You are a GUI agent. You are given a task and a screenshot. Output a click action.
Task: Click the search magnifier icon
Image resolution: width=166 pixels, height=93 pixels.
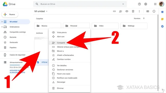tap(37, 4)
